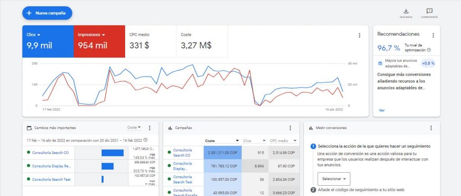This screenshot has height=196, width=461.
Task: Open Consultoría Search Test in Cambios panel
Action: [51, 179]
